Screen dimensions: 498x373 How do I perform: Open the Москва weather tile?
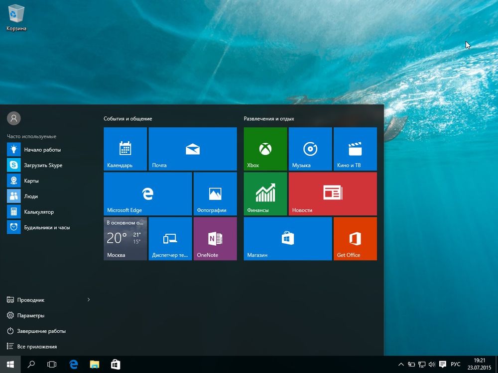(x=125, y=238)
